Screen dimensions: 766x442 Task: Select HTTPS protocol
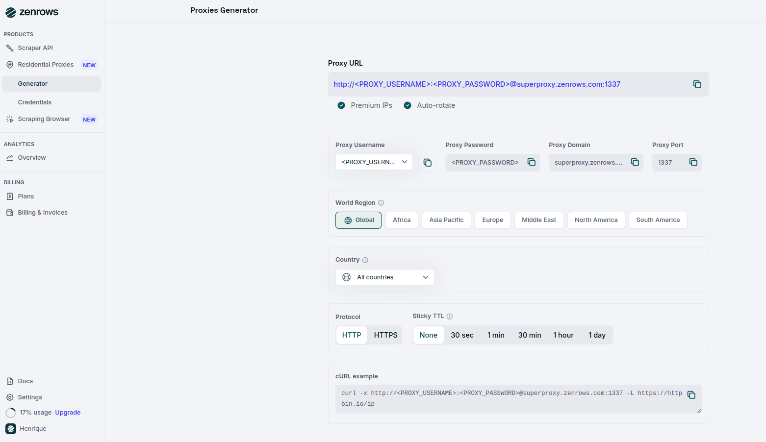pyautogui.click(x=385, y=335)
